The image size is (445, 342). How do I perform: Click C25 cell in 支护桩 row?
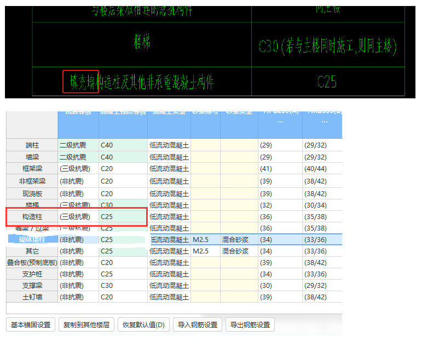[x=123, y=274]
